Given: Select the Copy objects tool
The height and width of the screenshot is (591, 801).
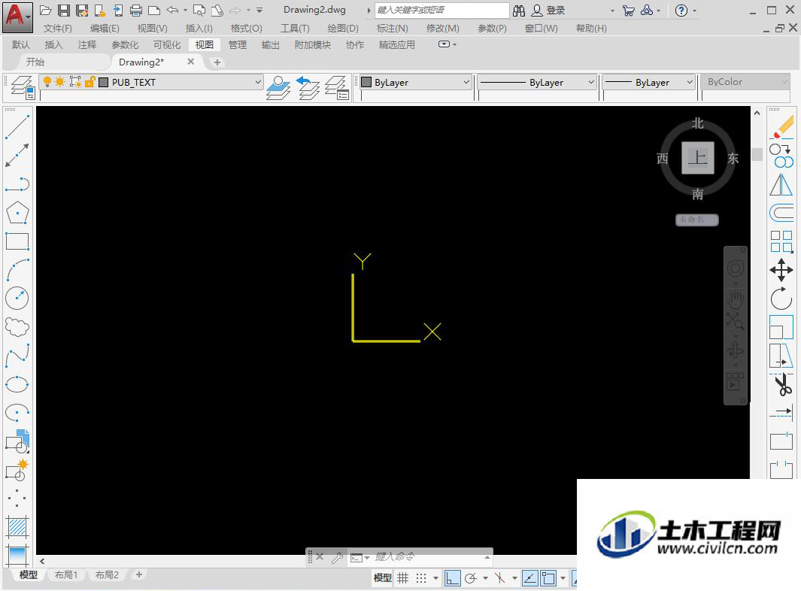Looking at the screenshot, I should pyautogui.click(x=781, y=156).
